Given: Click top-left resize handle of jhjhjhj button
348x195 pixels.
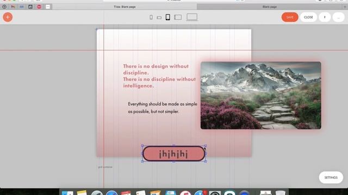Looking at the screenshot, I should [142, 146].
